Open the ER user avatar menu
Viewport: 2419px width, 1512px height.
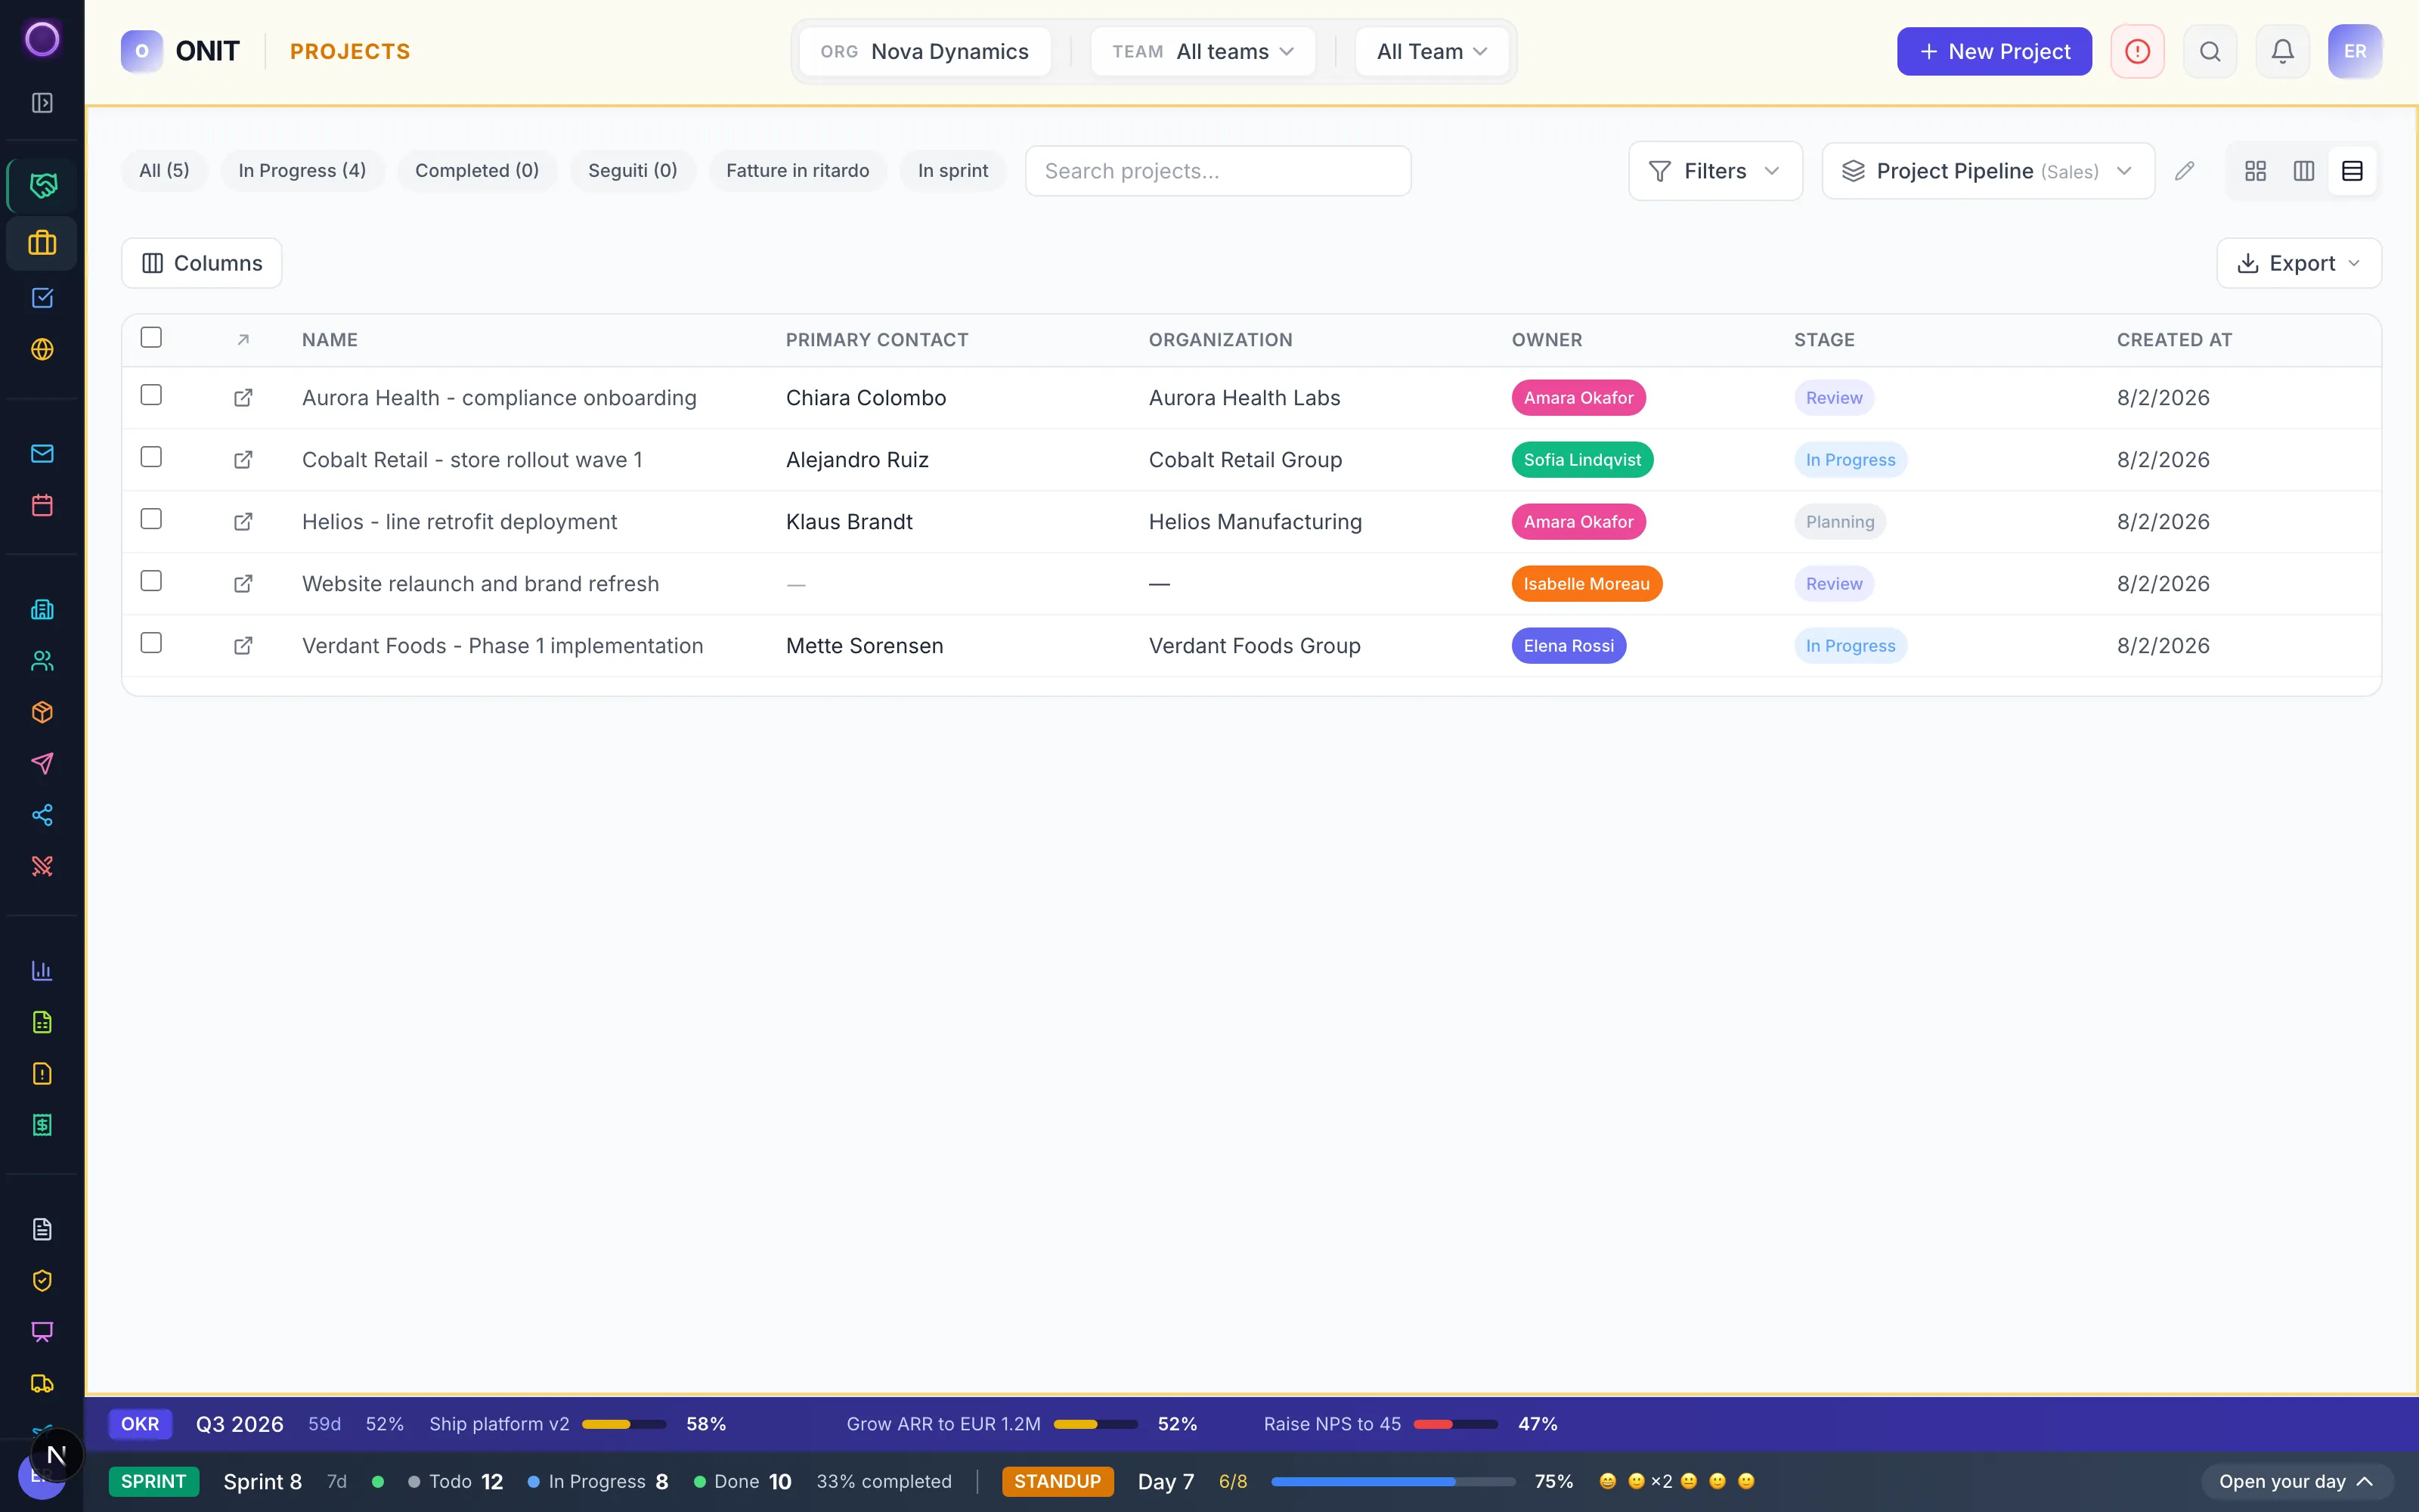(x=2355, y=51)
